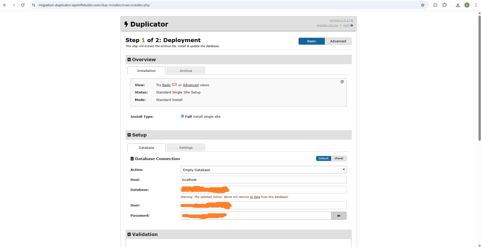Click the page vertical scrollbar
Viewport: 481px width, 247px height.
click(x=479, y=78)
